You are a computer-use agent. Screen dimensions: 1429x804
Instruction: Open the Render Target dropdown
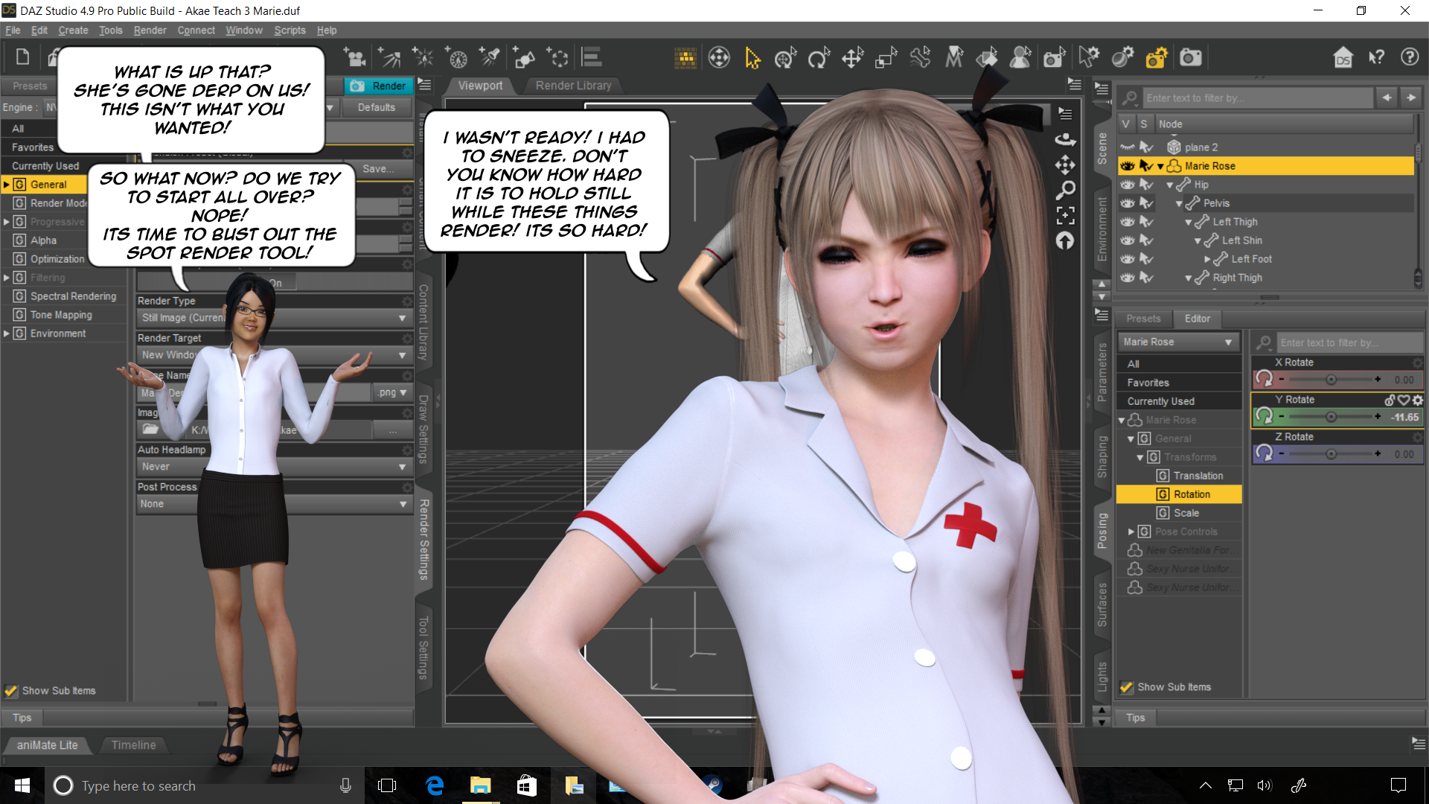tap(275, 355)
